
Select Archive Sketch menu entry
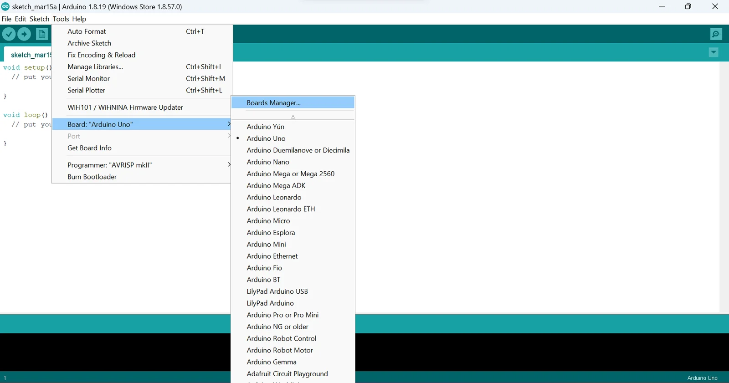[142, 43]
